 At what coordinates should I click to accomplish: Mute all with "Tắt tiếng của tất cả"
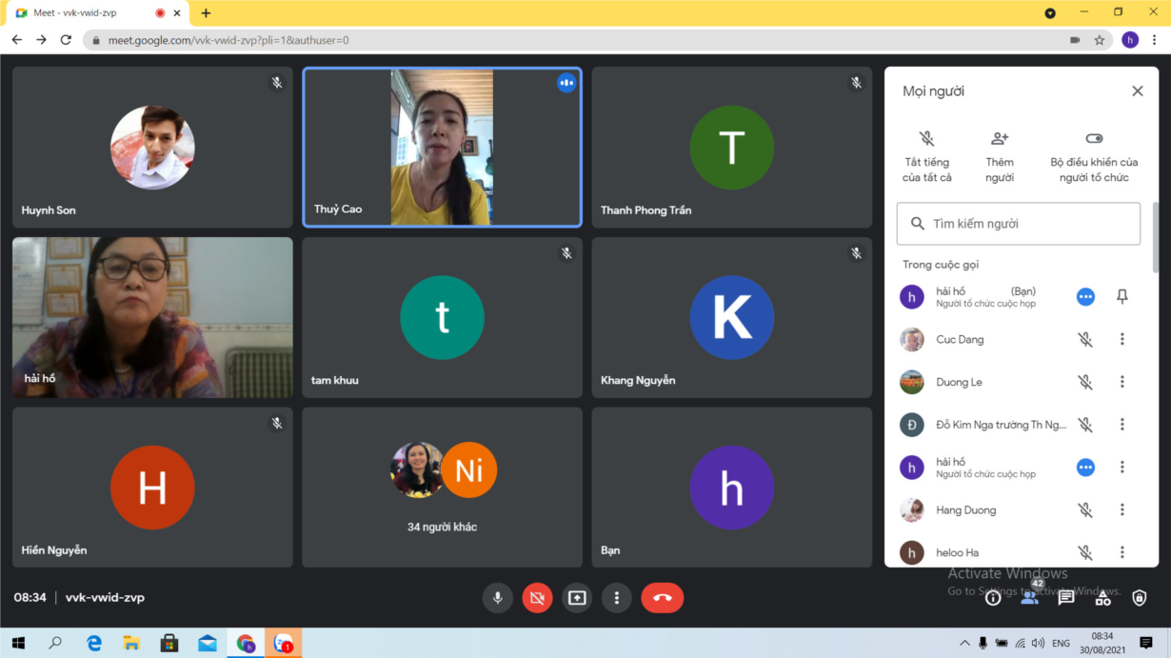click(926, 157)
